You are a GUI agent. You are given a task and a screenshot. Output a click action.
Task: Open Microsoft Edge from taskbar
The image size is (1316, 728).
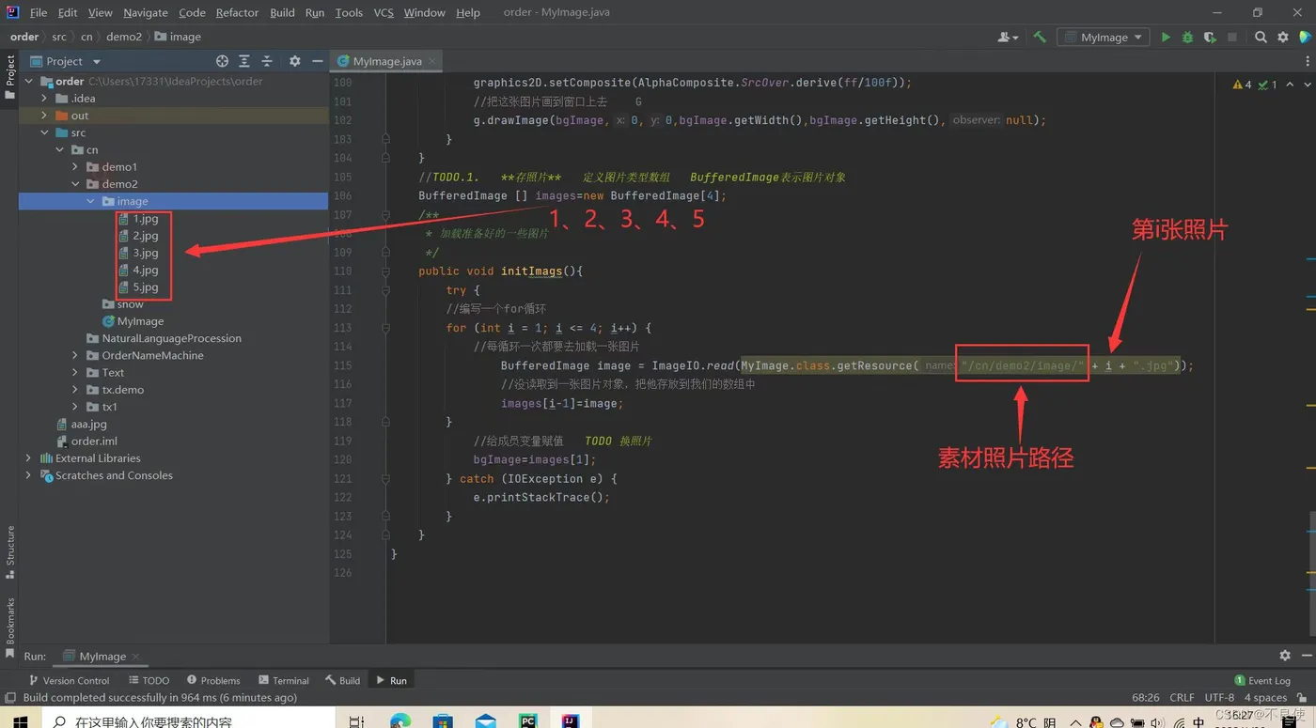(x=400, y=720)
